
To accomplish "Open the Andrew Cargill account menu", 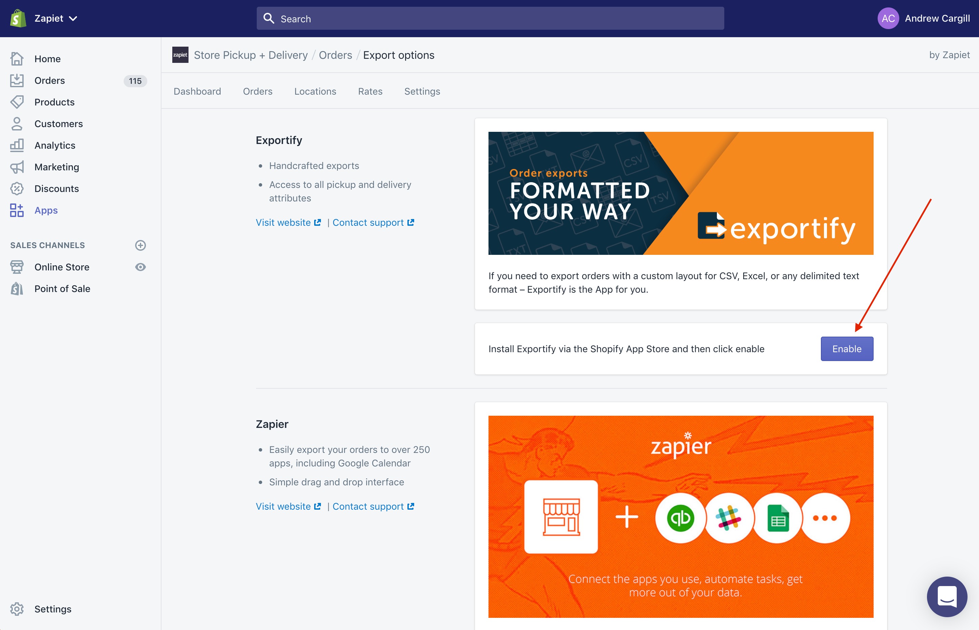I will 924,18.
